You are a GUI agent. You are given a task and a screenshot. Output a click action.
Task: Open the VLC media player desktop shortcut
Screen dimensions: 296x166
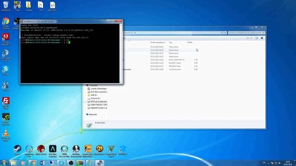click(x=6, y=136)
